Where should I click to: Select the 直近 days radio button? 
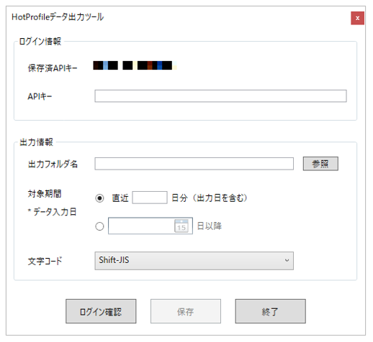pyautogui.click(x=99, y=198)
